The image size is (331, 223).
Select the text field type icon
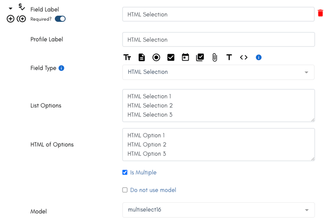[x=127, y=57]
